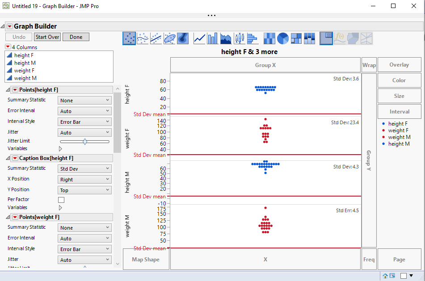Select the Histogram element icon
425x281 pixels.
(252, 38)
